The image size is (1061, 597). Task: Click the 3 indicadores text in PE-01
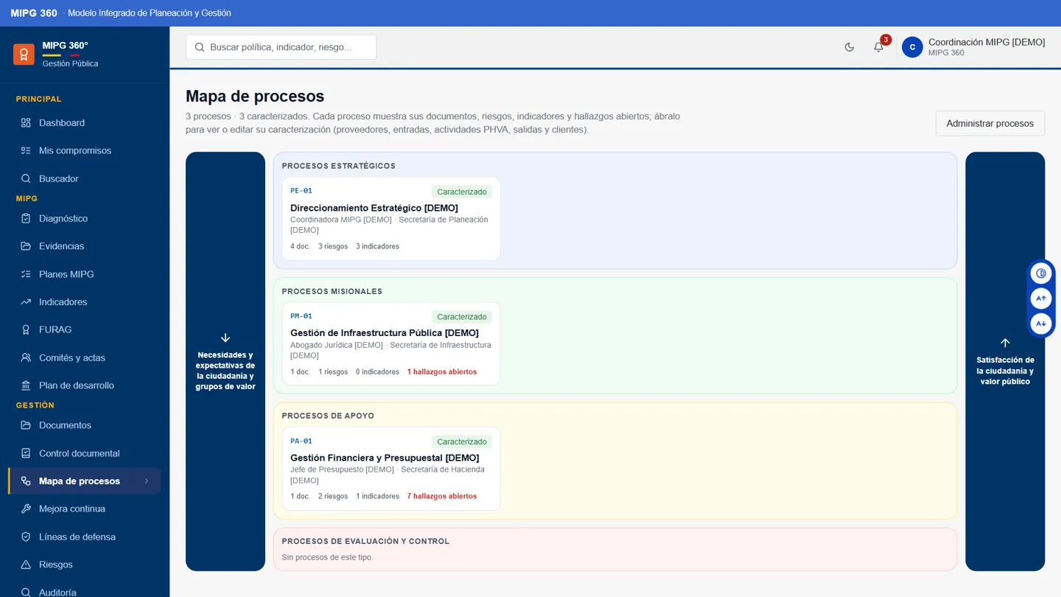point(377,247)
